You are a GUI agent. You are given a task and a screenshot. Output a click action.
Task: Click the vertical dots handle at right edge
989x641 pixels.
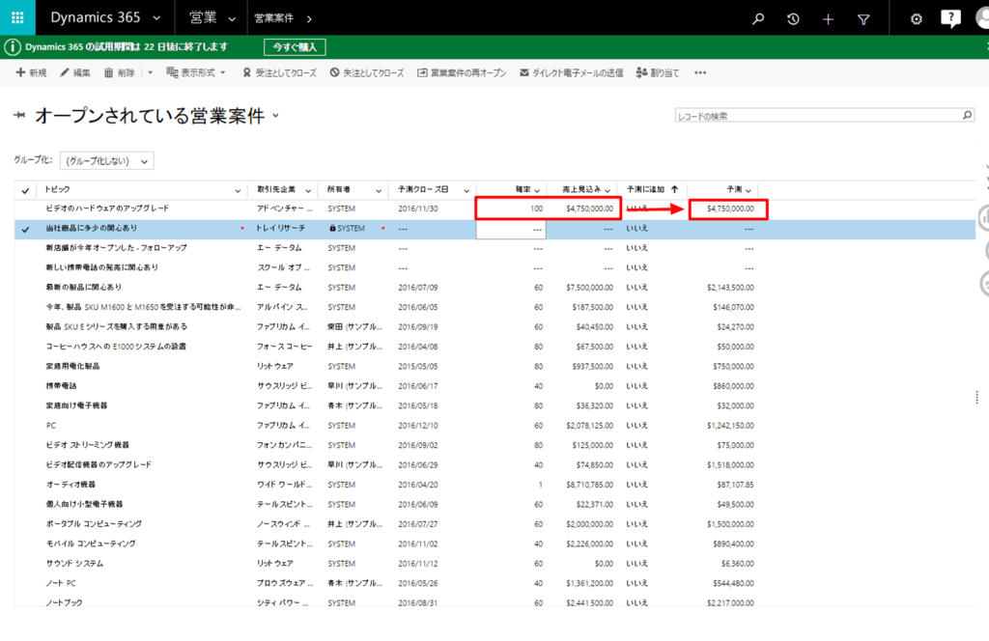point(976,397)
